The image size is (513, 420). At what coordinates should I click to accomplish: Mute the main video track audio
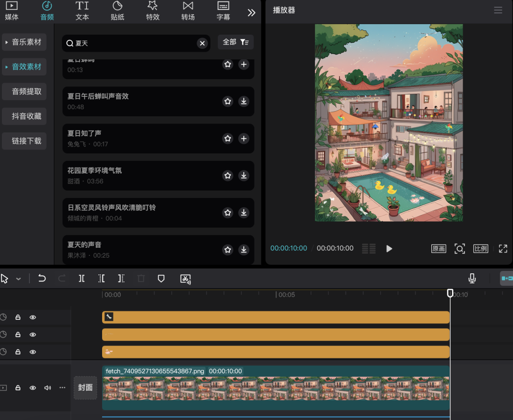pyautogui.click(x=47, y=388)
